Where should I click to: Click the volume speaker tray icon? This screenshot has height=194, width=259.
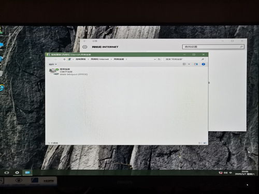225,173
